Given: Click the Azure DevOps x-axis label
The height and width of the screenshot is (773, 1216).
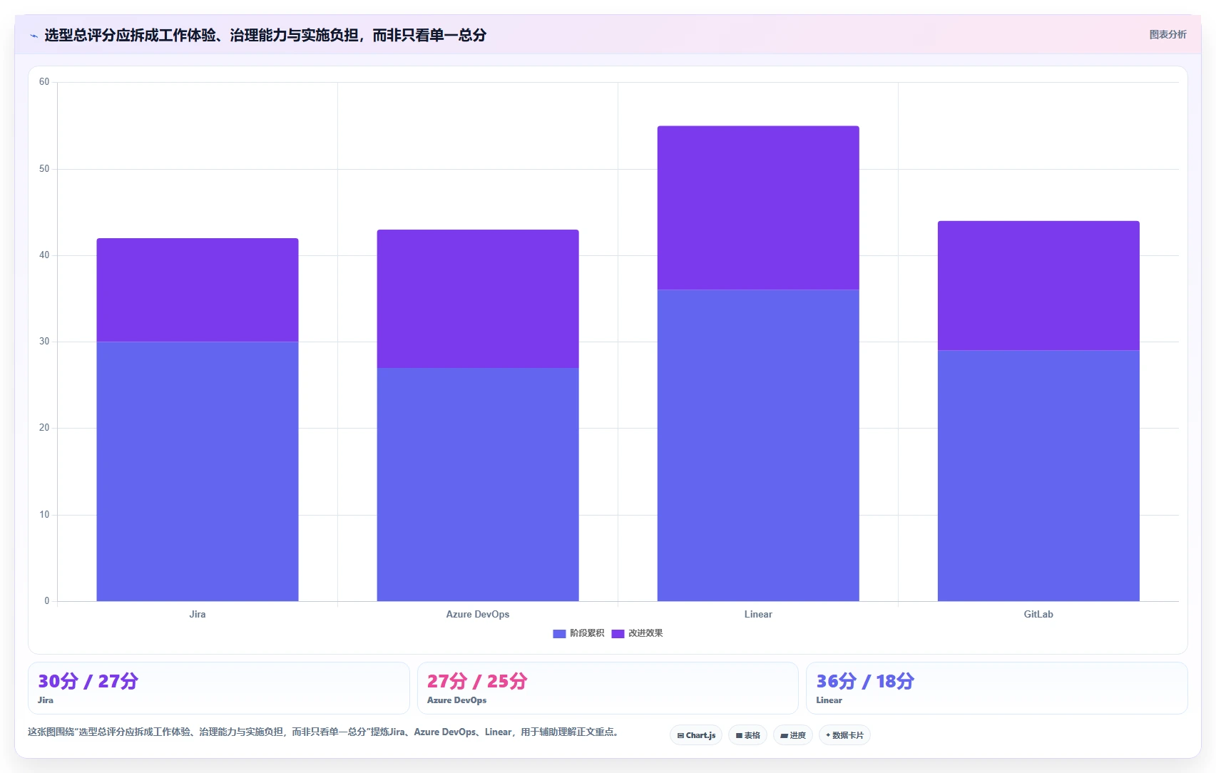Looking at the screenshot, I should click(478, 614).
